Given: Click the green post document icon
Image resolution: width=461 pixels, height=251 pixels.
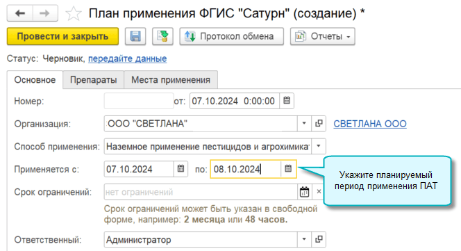Looking at the screenshot, I should tap(162, 36).
